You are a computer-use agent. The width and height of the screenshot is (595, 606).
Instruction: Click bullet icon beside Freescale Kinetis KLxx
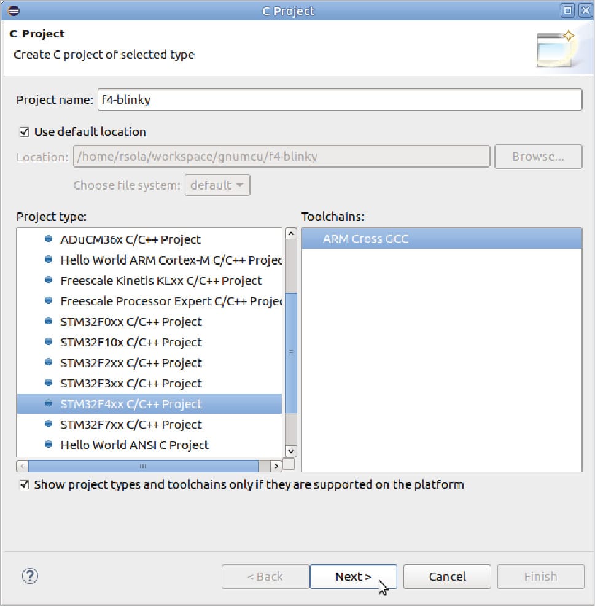pos(49,280)
